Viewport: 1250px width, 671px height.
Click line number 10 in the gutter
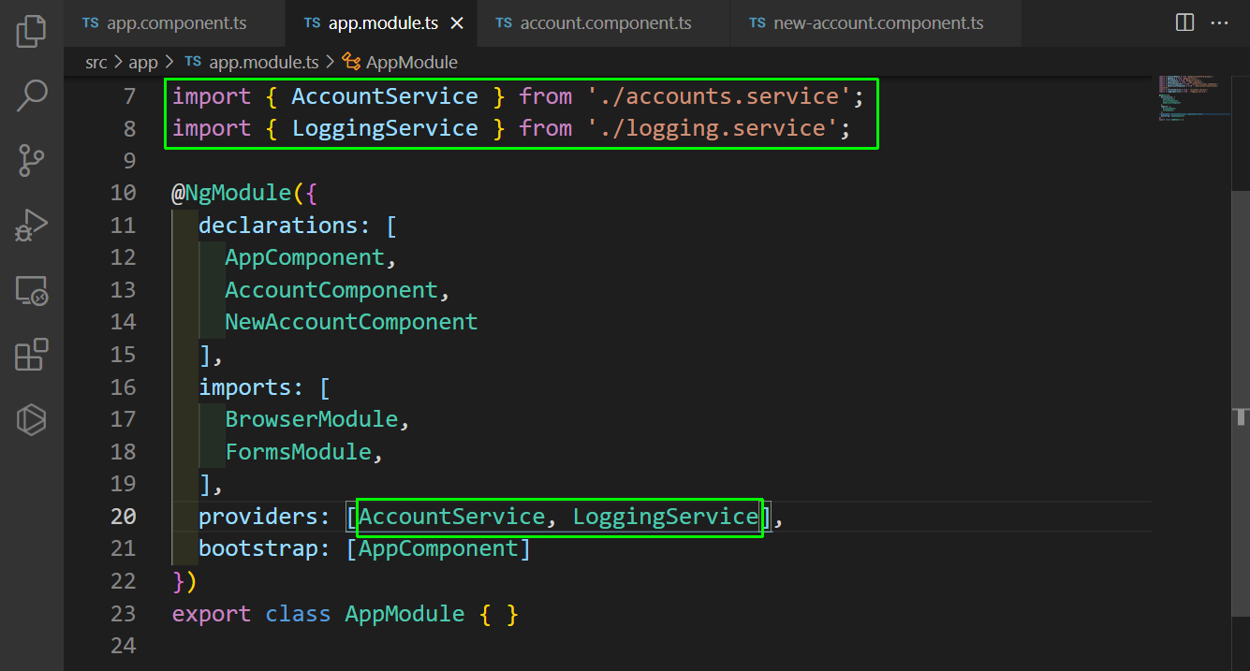click(124, 194)
